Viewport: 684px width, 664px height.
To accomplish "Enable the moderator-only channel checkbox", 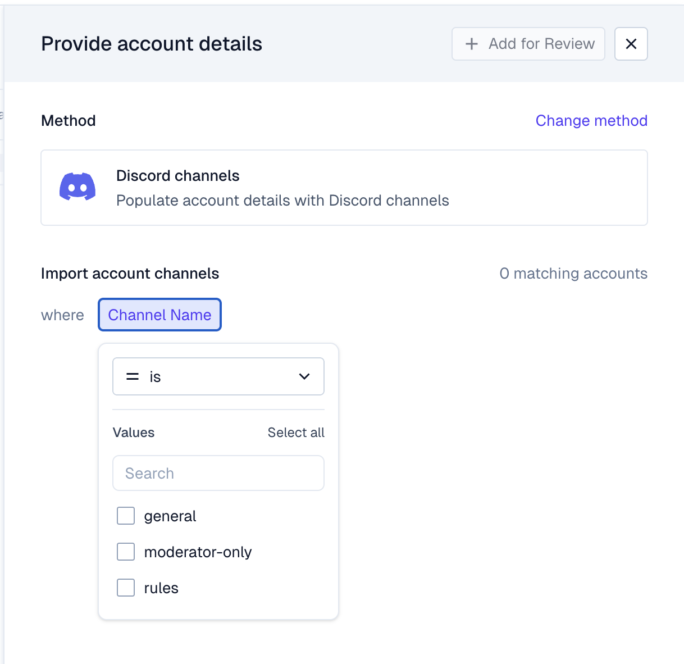I will point(126,552).
